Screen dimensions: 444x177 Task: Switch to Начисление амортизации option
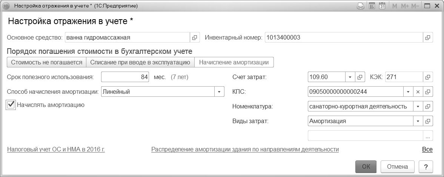coord(234,62)
